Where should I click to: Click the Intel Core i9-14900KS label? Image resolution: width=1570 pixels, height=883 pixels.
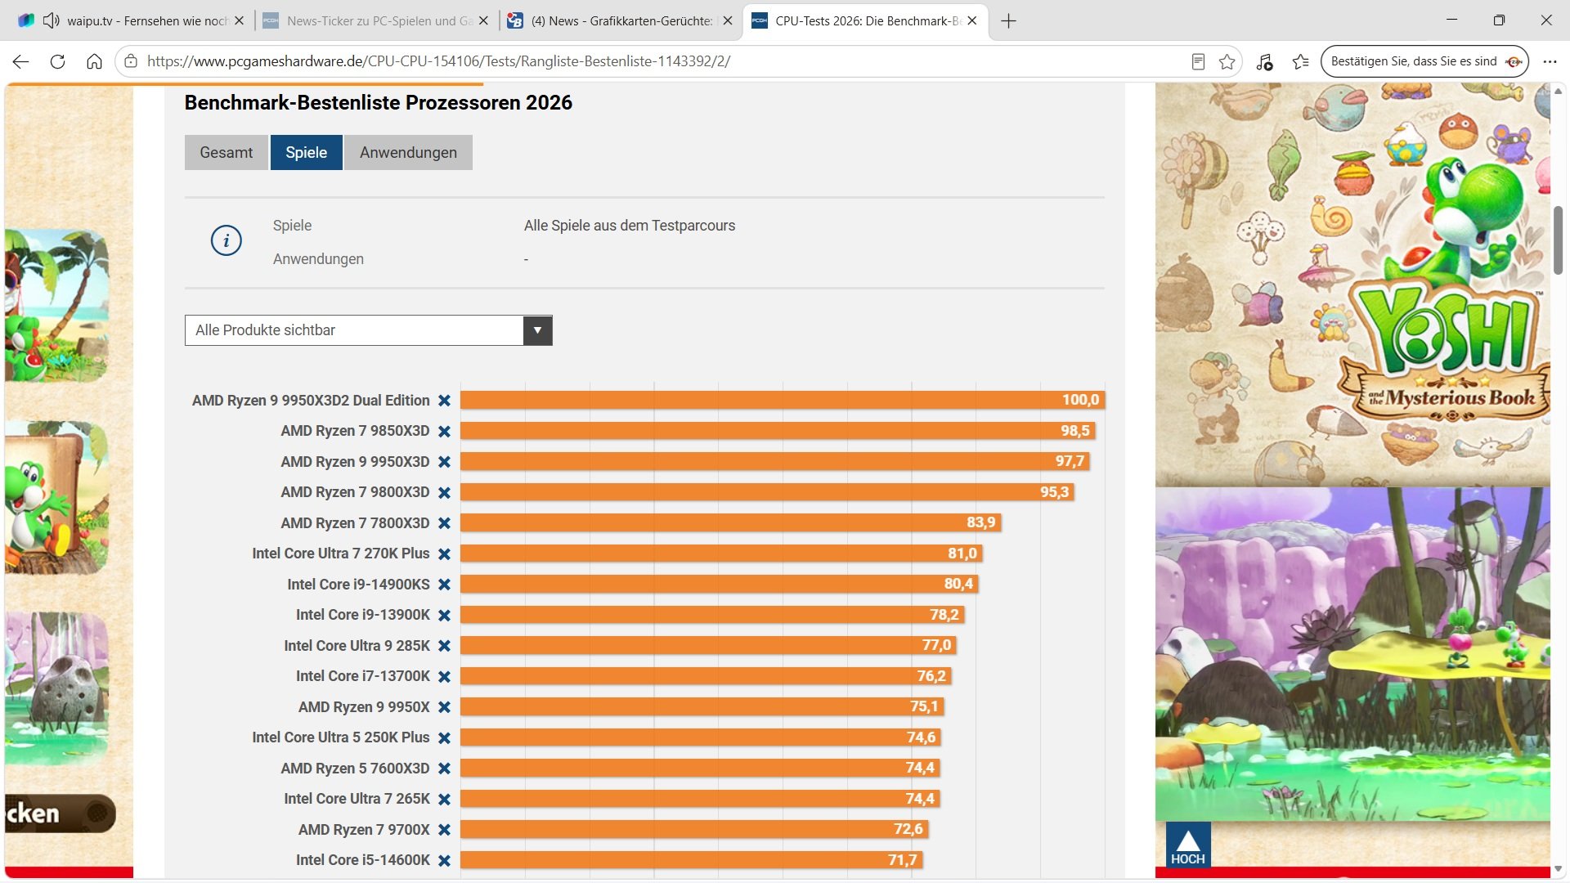[x=358, y=585]
